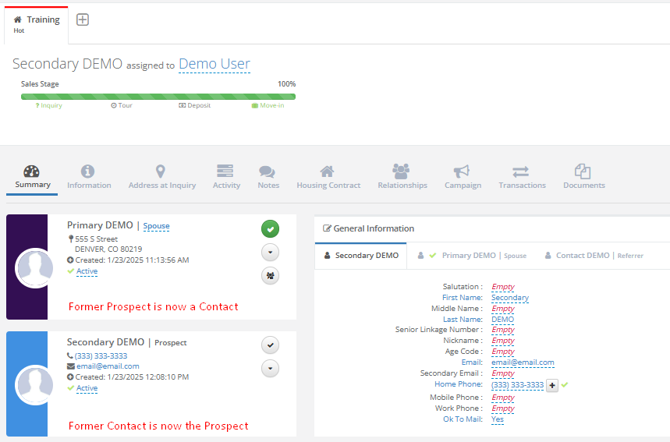Image resolution: width=670 pixels, height=442 pixels.
Task: Open the Documents section
Action: (583, 177)
